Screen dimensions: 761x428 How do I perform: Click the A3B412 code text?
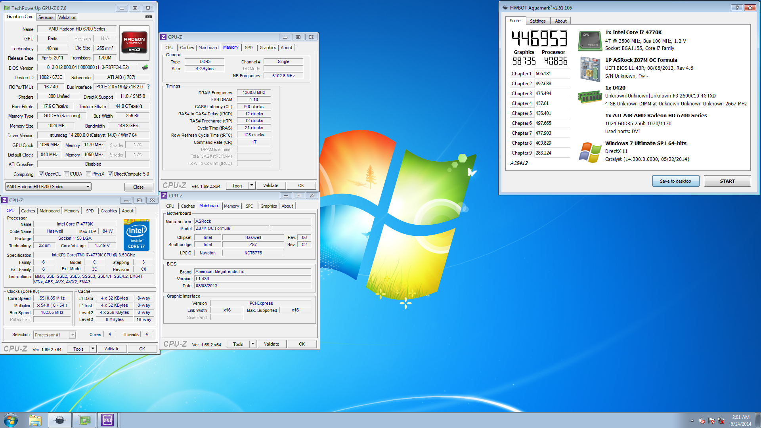coord(519,163)
